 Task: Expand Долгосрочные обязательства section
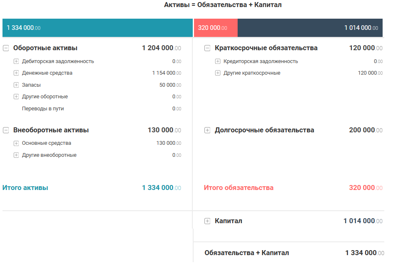(207, 130)
